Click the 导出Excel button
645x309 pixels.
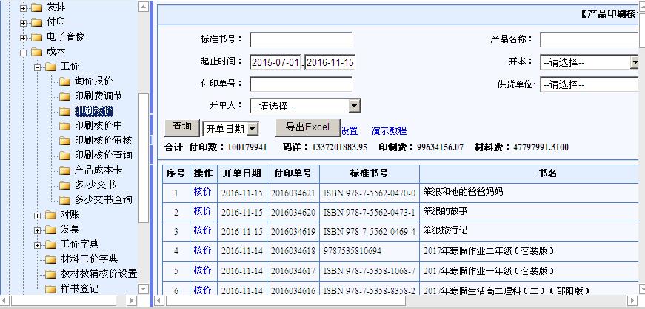[x=307, y=127]
